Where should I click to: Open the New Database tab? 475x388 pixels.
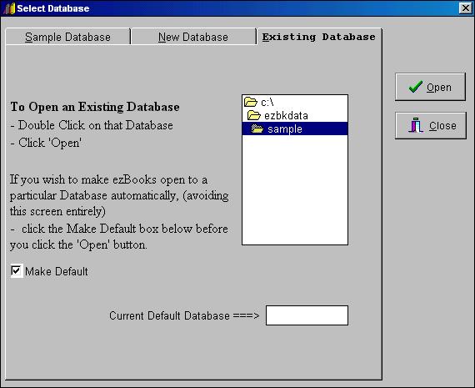pos(193,37)
